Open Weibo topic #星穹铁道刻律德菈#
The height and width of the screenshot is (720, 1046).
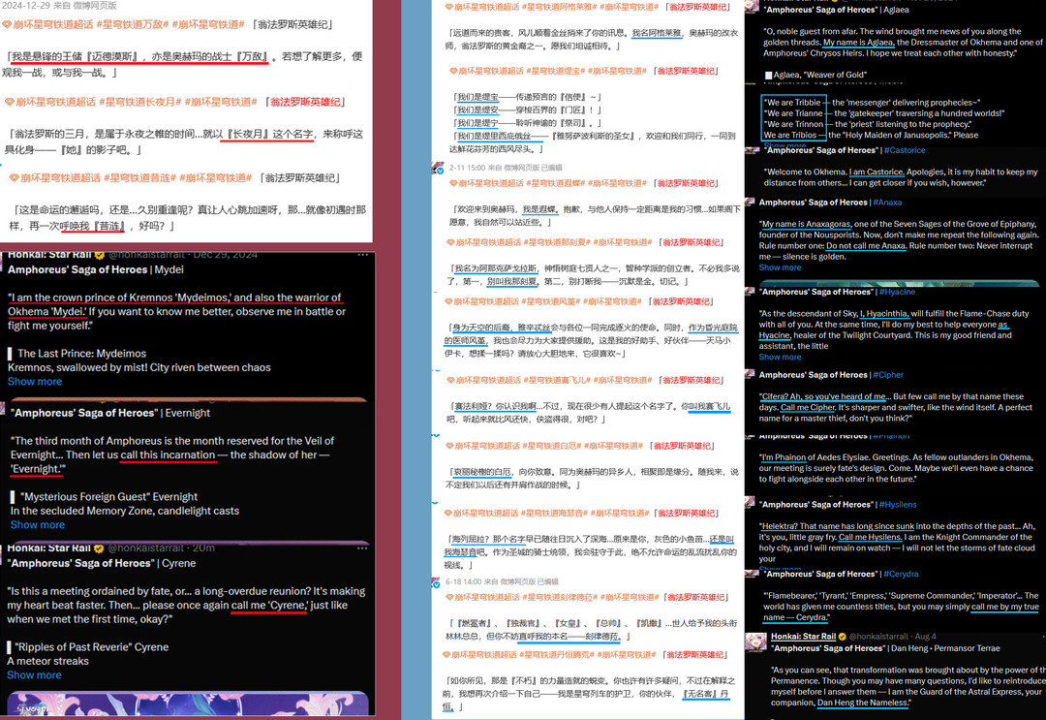point(560,597)
